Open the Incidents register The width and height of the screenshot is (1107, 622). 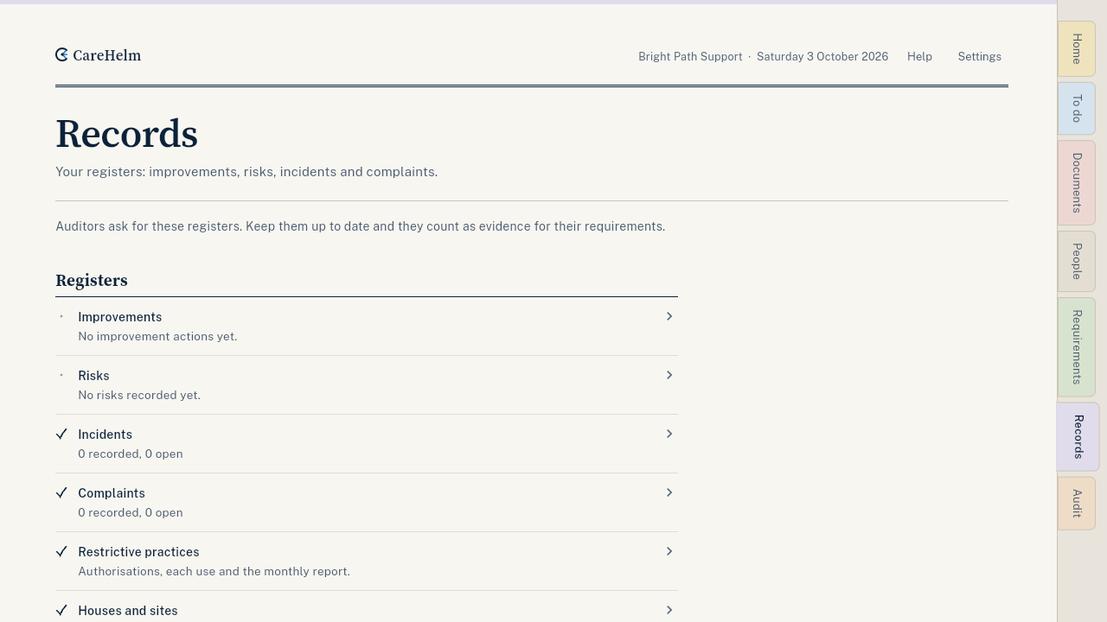[x=367, y=444]
